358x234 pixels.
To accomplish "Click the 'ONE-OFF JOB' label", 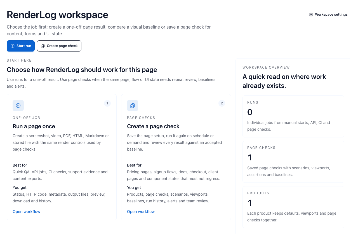I will point(27,118).
